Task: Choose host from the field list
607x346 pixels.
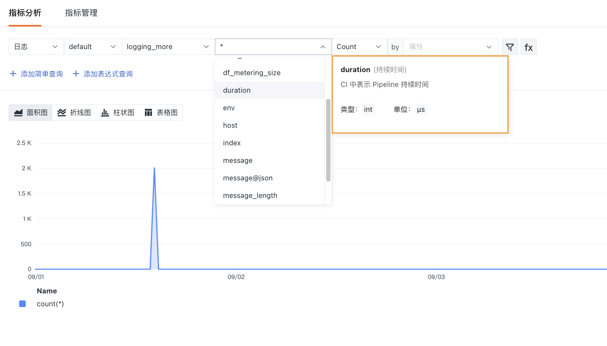Action: (x=270, y=125)
